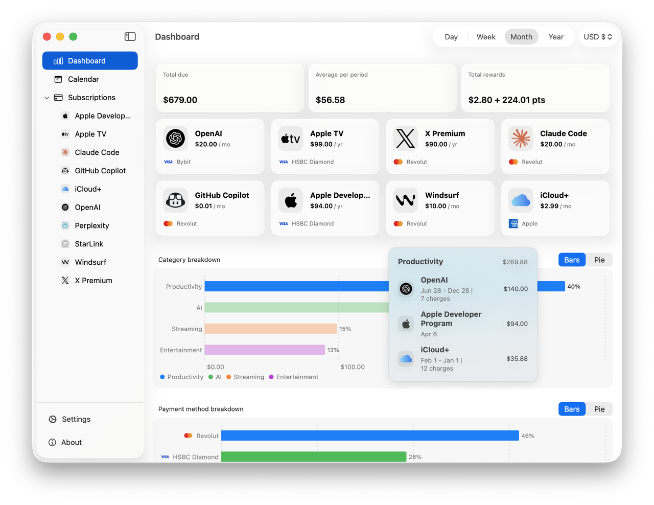Image resolution: width=654 pixels, height=505 pixels.
Task: Click the iCloud+ cloud icon card
Action: pyautogui.click(x=521, y=200)
